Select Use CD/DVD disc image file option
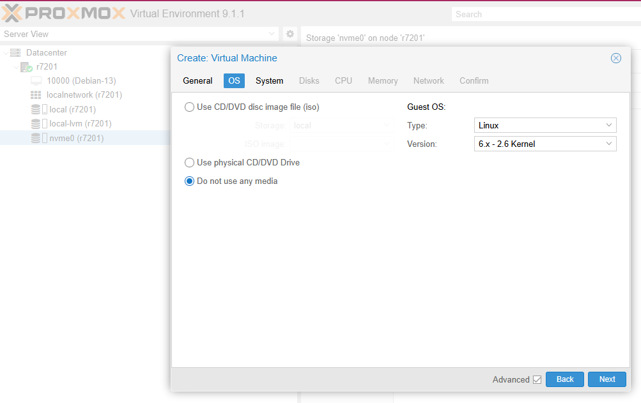 (189, 107)
